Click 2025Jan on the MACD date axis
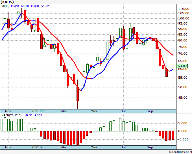The height and width of the screenshot is (154, 192). coord(38,147)
